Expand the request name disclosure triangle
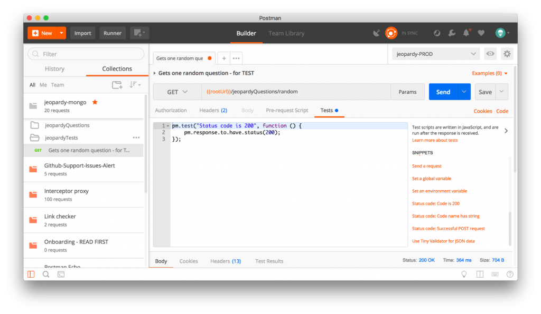The height and width of the screenshot is (314, 541). [155, 73]
